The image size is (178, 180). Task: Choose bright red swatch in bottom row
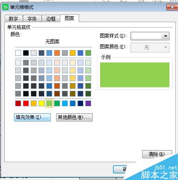(x=26, y=103)
